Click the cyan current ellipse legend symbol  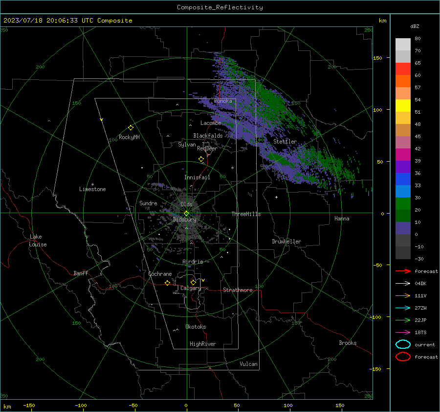[x=403, y=344]
